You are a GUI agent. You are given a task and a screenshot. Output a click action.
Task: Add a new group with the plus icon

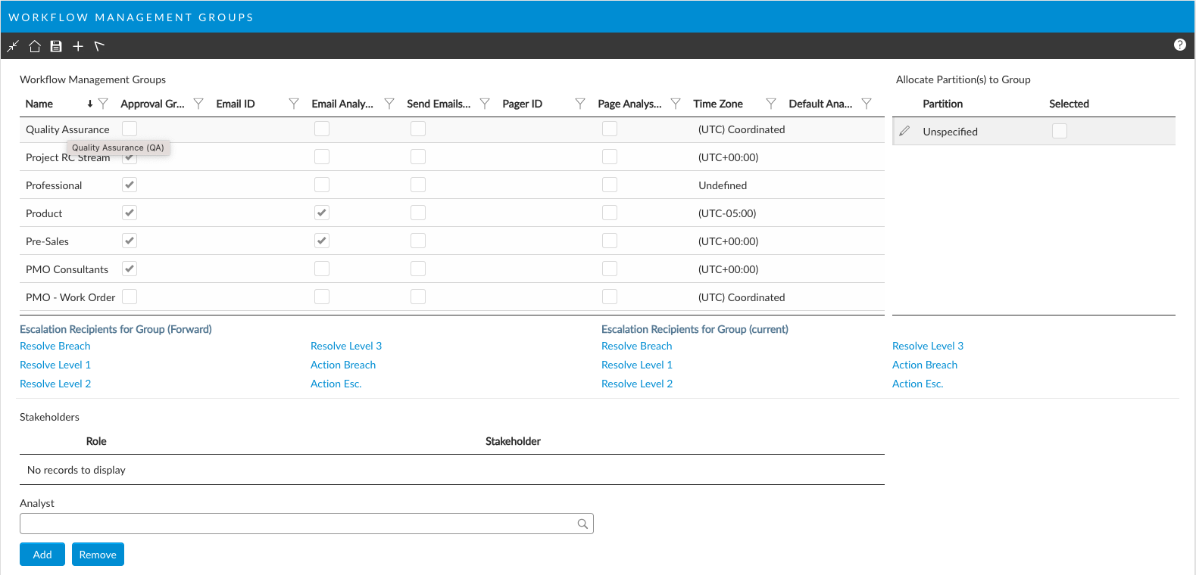(x=78, y=46)
